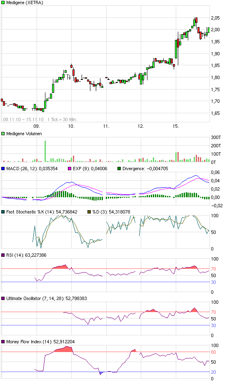This screenshot has width=227, height=382.
Task: Click the 300T volume axis label
Action: coord(216,137)
